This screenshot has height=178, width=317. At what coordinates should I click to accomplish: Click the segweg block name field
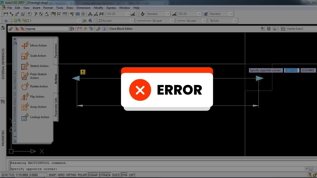tap(47, 29)
